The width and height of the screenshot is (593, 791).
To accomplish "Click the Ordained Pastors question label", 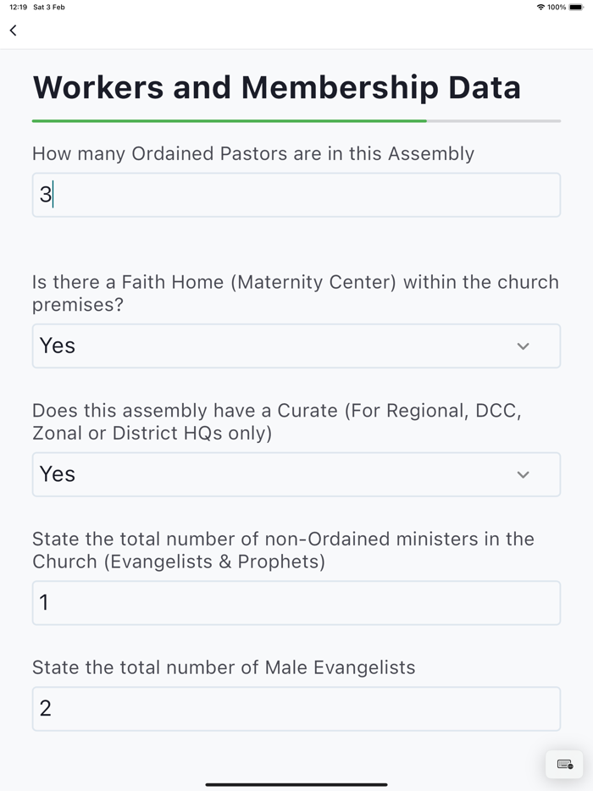I will coord(253,153).
